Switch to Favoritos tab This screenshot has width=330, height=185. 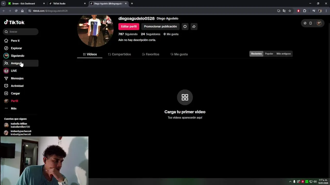coord(151,54)
